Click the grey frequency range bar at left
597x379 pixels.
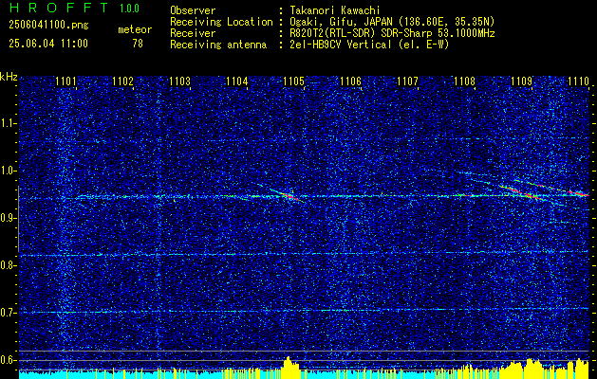coord(18,219)
